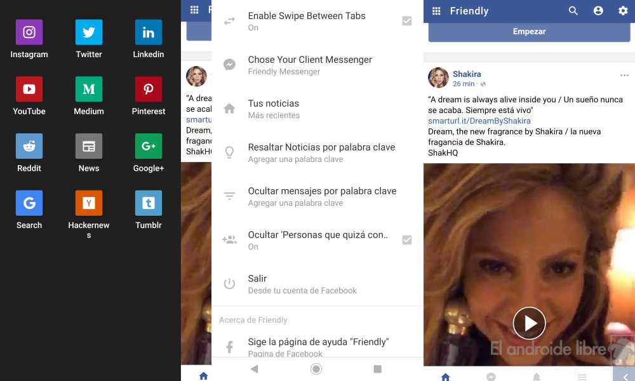Open the YouTube shortcut
Viewport: 635px width, 381px height.
click(x=29, y=89)
